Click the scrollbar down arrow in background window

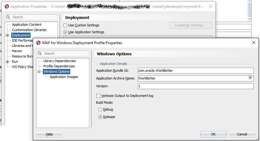tap(249, 19)
